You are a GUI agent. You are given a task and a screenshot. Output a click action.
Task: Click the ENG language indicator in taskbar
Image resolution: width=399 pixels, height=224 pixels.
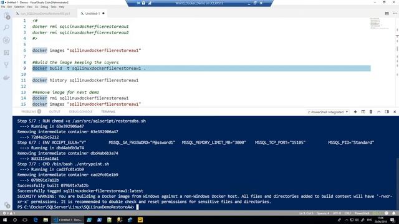pyautogui.click(x=370, y=220)
